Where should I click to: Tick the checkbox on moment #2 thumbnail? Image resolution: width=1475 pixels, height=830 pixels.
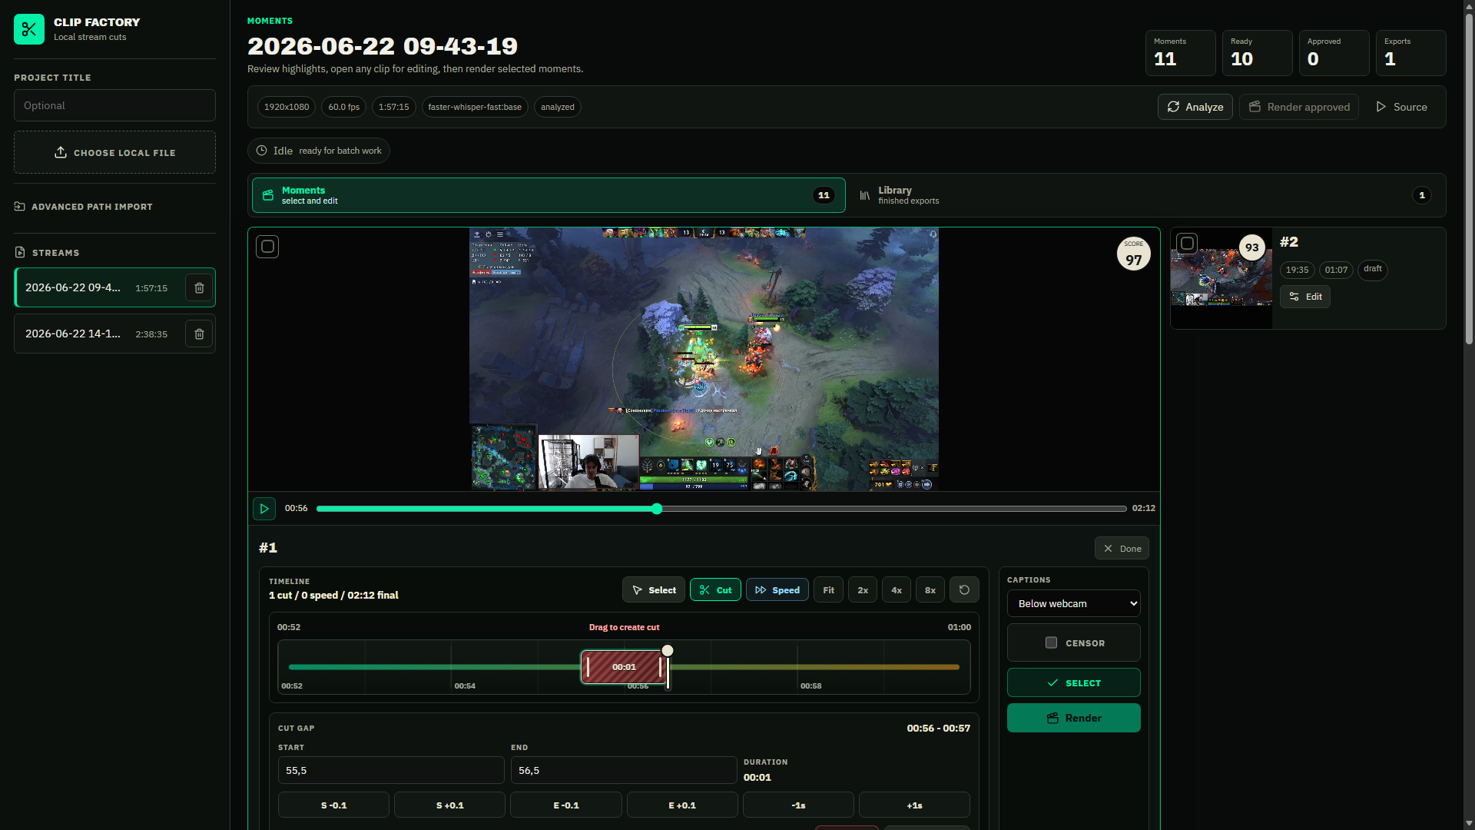pyautogui.click(x=1187, y=244)
